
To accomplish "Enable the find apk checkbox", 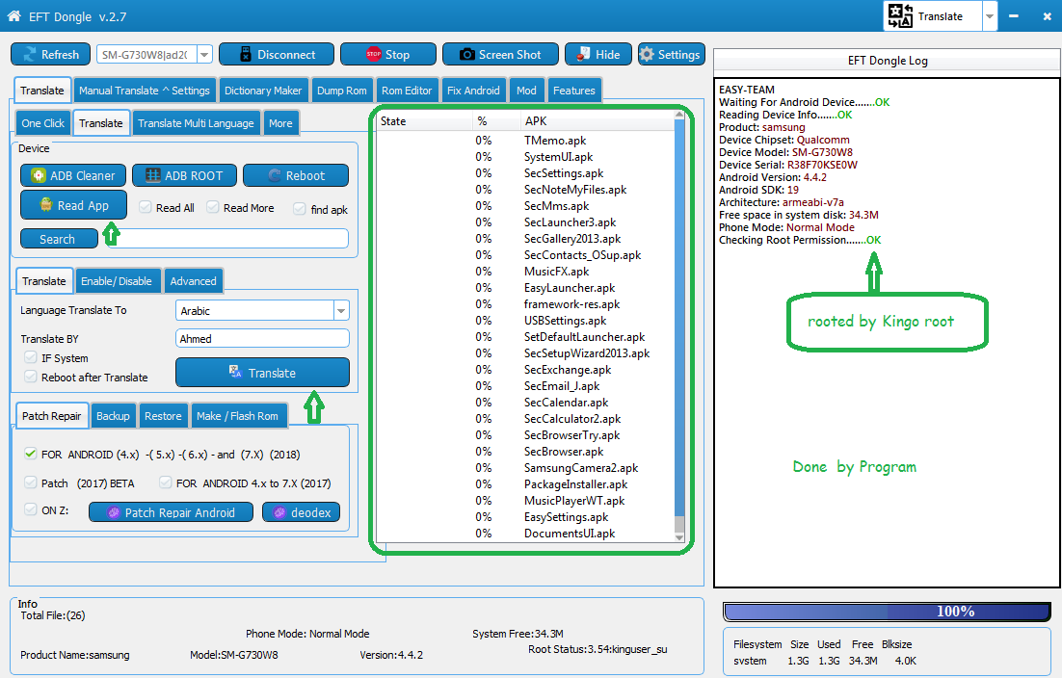I will [300, 208].
